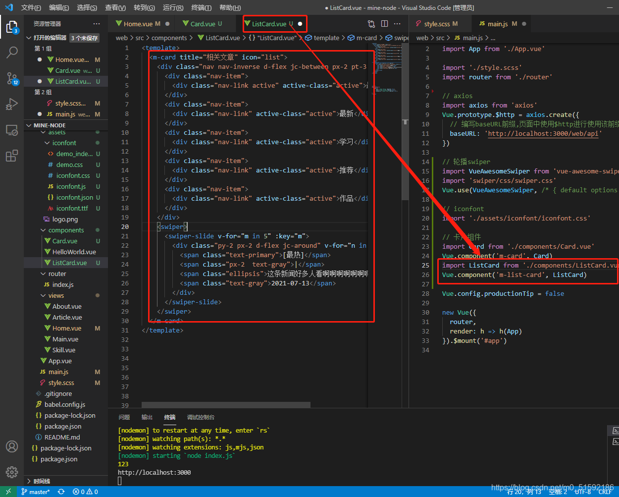Open the 编辑(E) menu
619x497 pixels.
coord(59,7)
